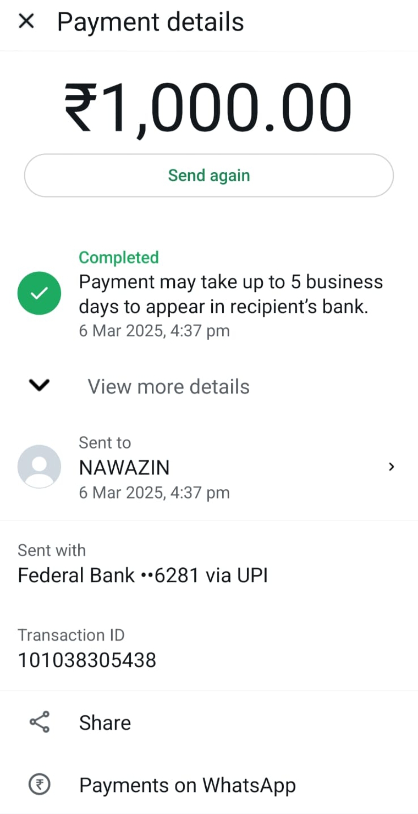Click the Share icon

coord(39,722)
